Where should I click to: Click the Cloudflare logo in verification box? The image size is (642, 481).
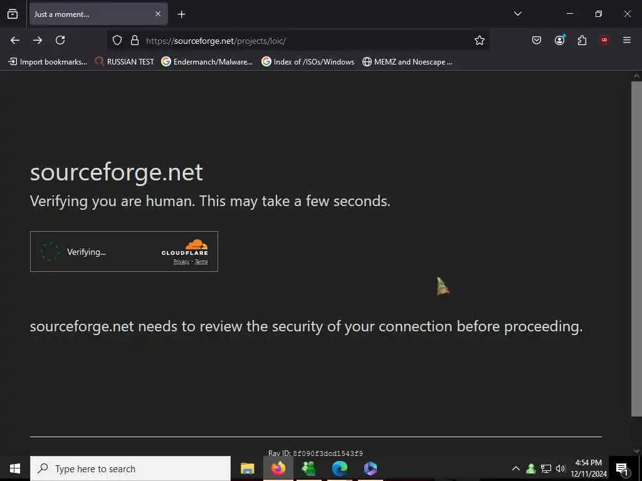point(185,247)
